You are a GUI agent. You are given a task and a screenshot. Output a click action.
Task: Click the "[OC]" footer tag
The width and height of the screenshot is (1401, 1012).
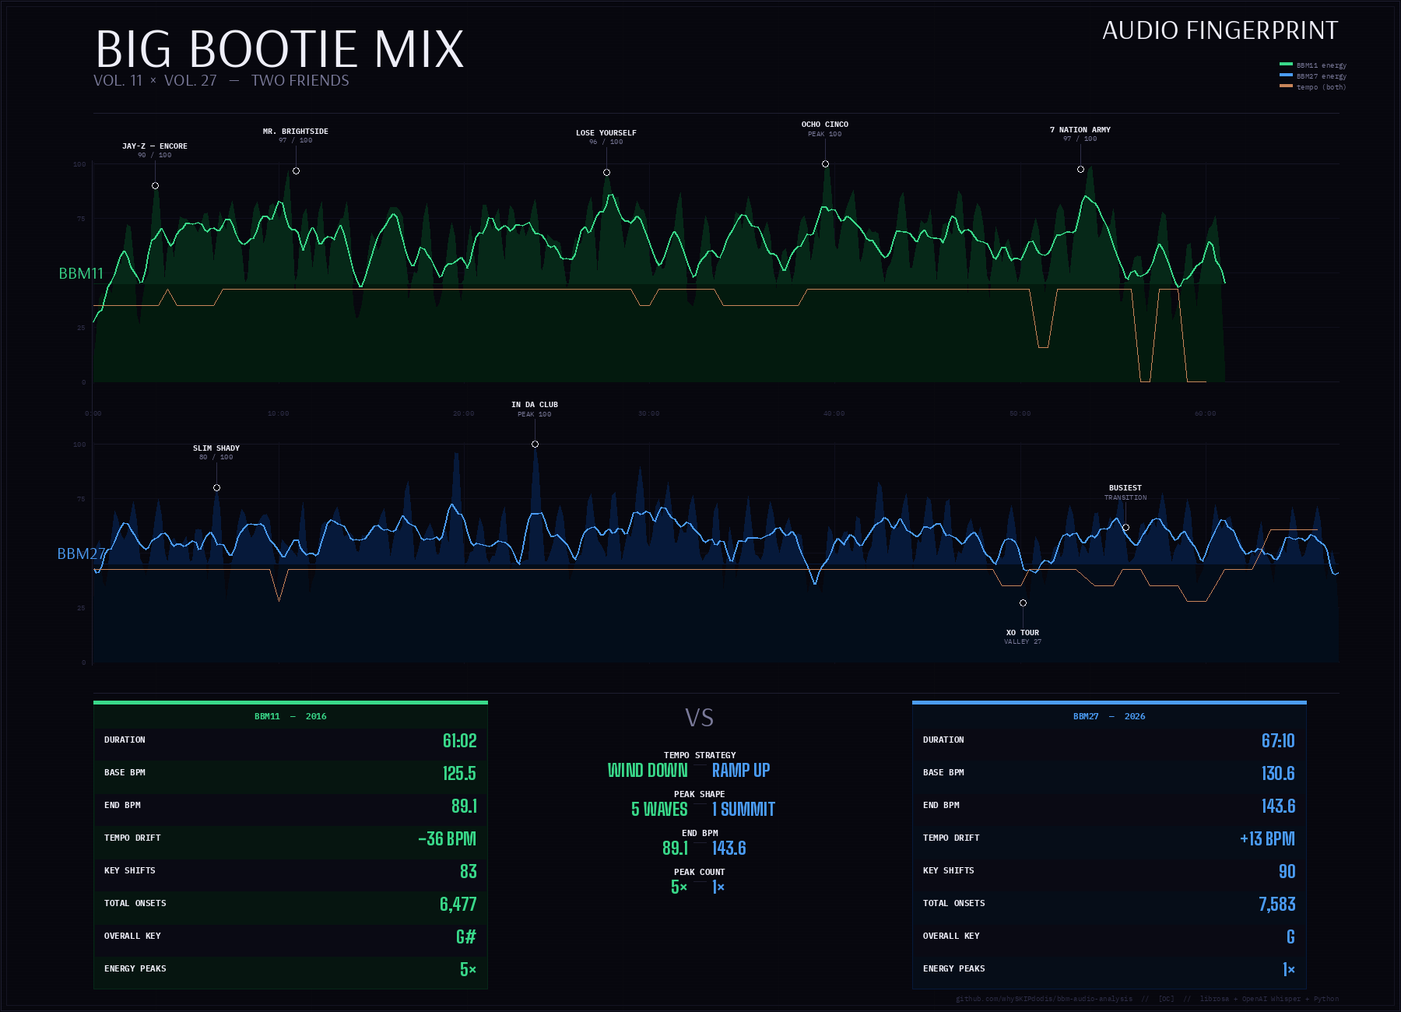click(1167, 999)
